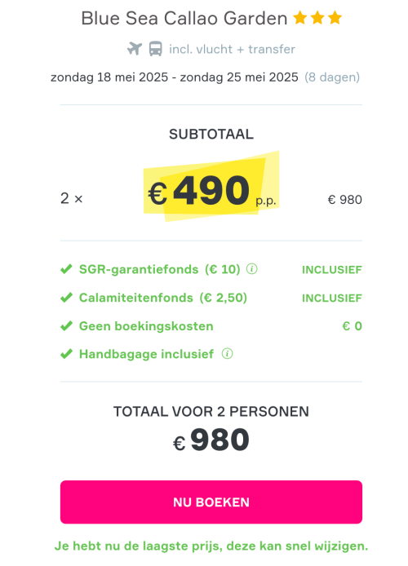Click the second gold star rating
408x566 pixels.
pos(317,18)
